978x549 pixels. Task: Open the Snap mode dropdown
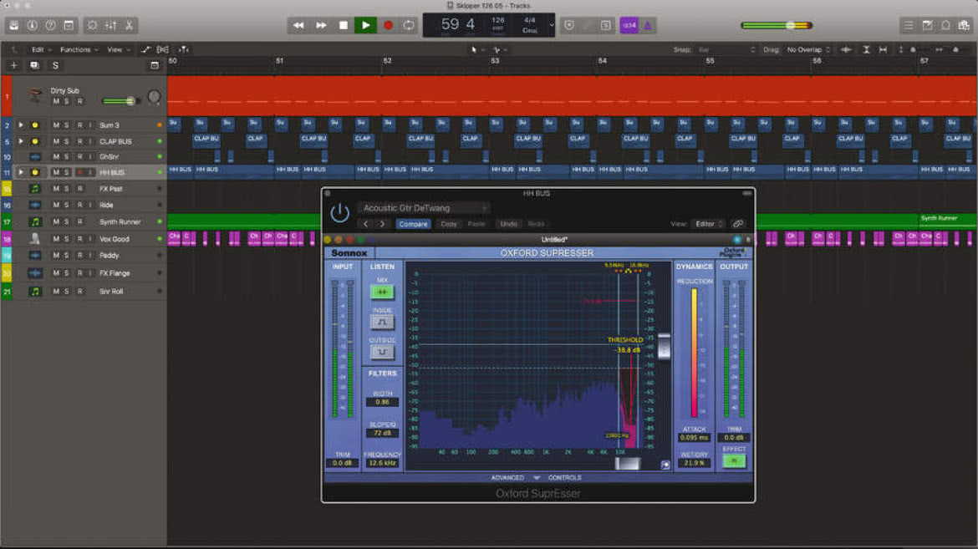[x=726, y=50]
